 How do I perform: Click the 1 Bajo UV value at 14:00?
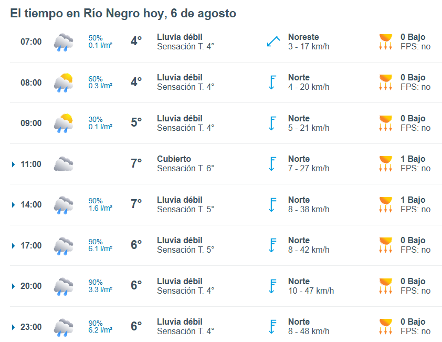click(413, 200)
